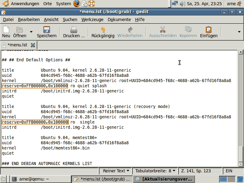Open the Anwendungen panel menu
244x183 pixels.
[x=25, y=4]
